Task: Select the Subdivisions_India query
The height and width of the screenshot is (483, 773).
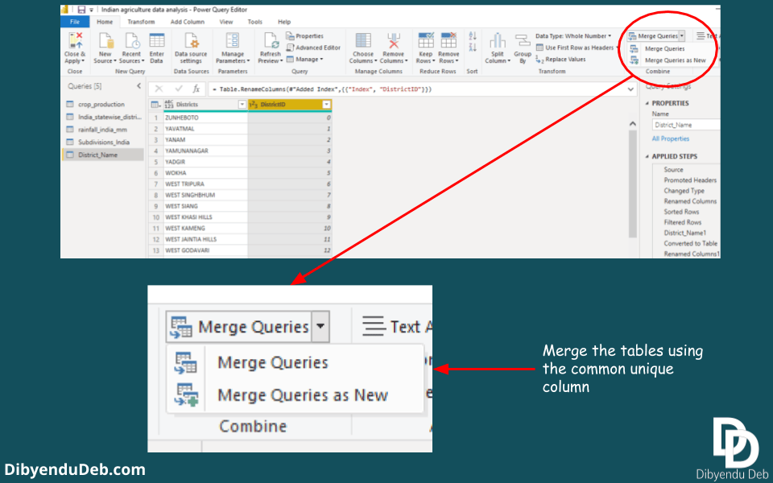Action: pyautogui.click(x=103, y=142)
